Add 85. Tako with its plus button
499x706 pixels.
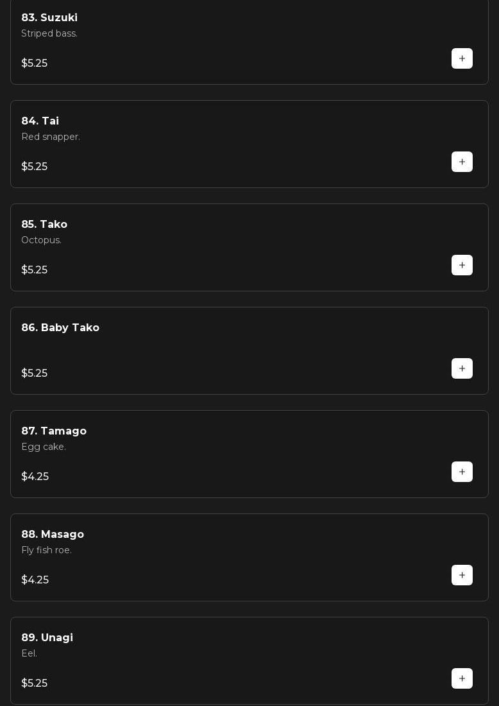(462, 265)
